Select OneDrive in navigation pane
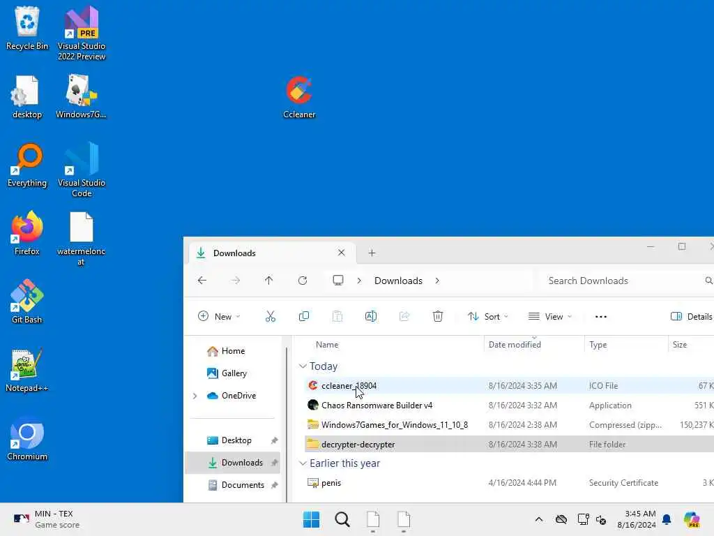 pos(231,396)
